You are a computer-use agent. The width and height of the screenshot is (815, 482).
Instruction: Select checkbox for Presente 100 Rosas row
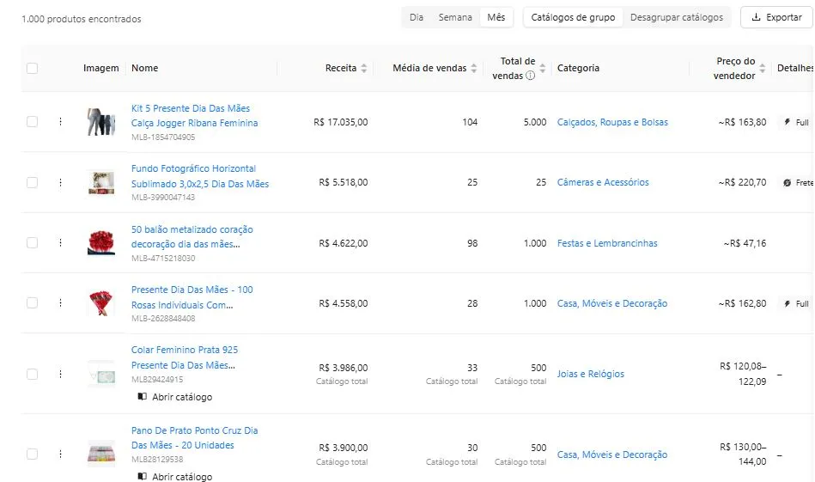pyautogui.click(x=32, y=303)
